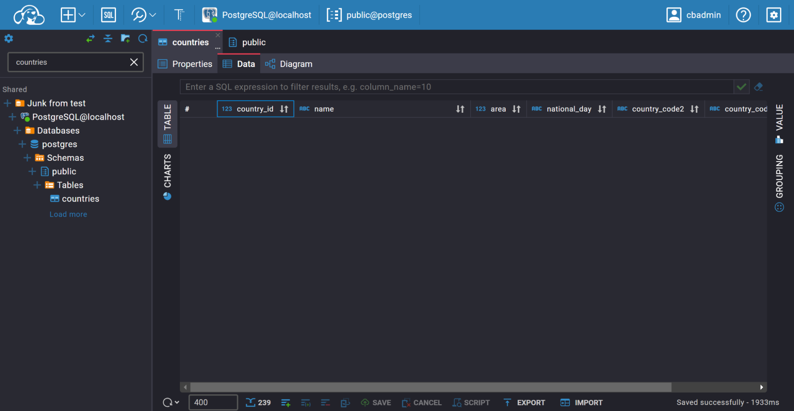Image resolution: width=794 pixels, height=411 pixels.
Task: Click the delete row icon
Action: click(325, 403)
